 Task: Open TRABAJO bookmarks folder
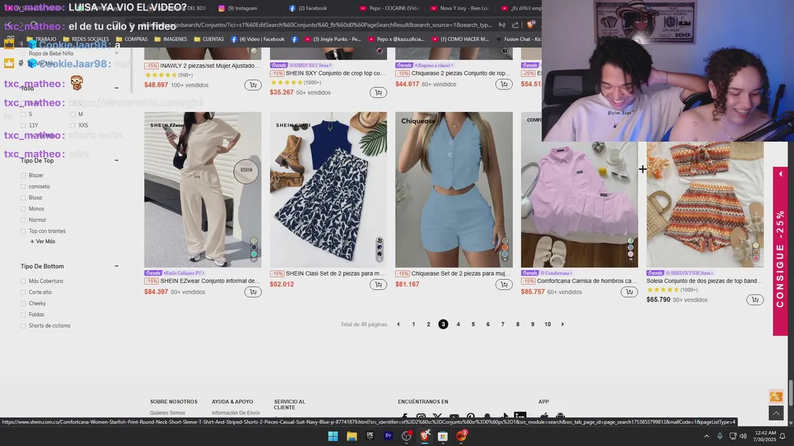[41, 39]
